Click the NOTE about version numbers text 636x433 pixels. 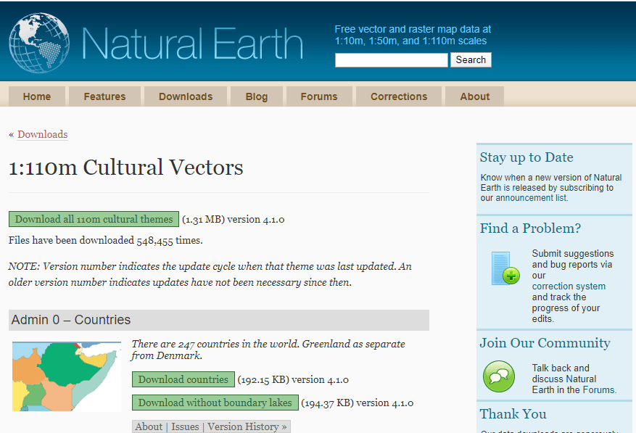tap(210, 274)
